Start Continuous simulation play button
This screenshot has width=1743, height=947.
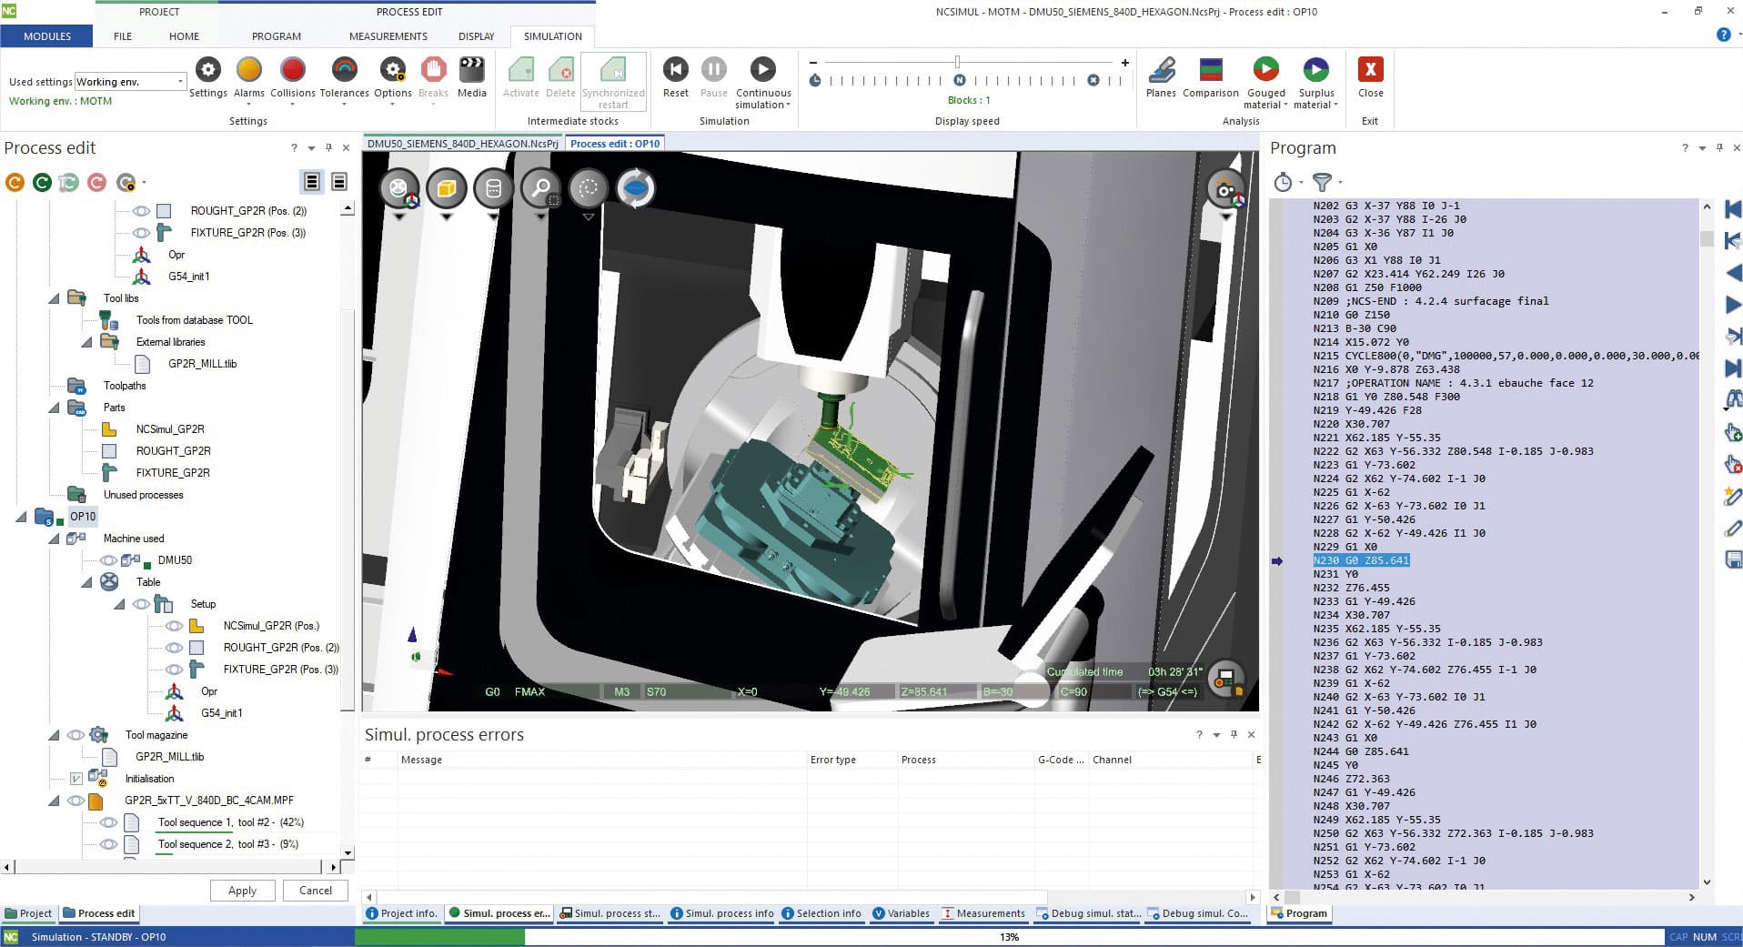coord(762,70)
